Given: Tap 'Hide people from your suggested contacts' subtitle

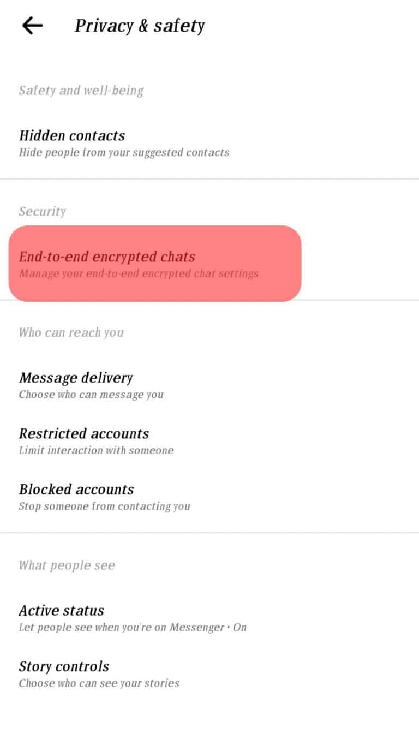Looking at the screenshot, I should [123, 153].
